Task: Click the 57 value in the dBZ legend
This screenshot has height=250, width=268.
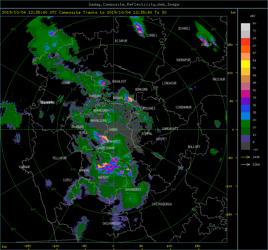Action: point(254,53)
